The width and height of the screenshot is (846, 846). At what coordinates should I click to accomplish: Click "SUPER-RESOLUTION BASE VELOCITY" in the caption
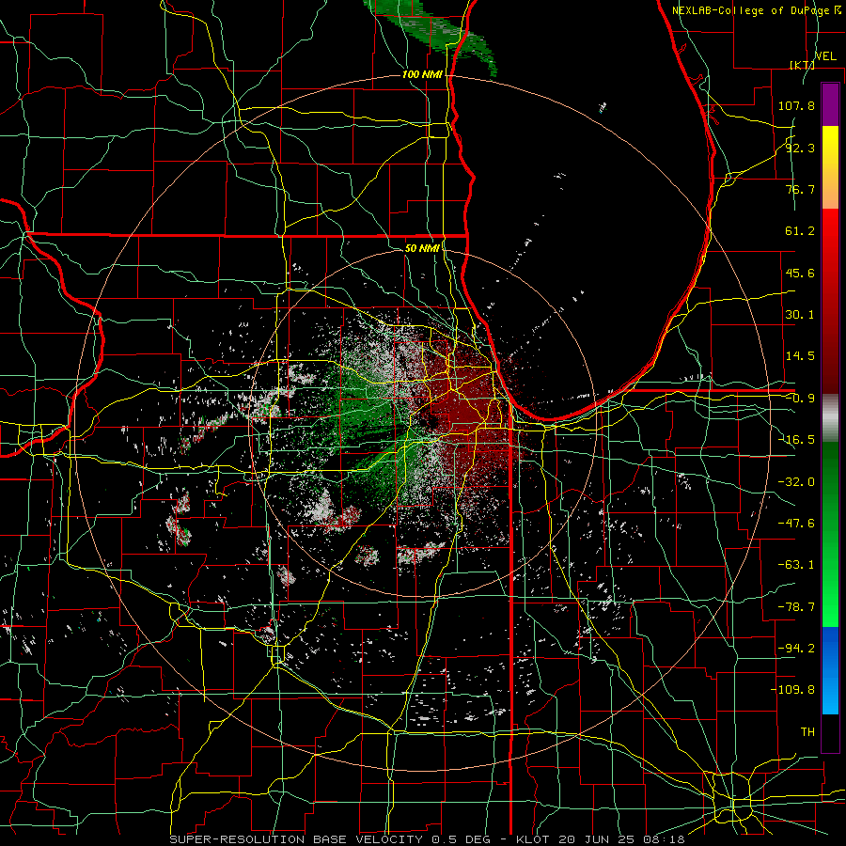(296, 839)
